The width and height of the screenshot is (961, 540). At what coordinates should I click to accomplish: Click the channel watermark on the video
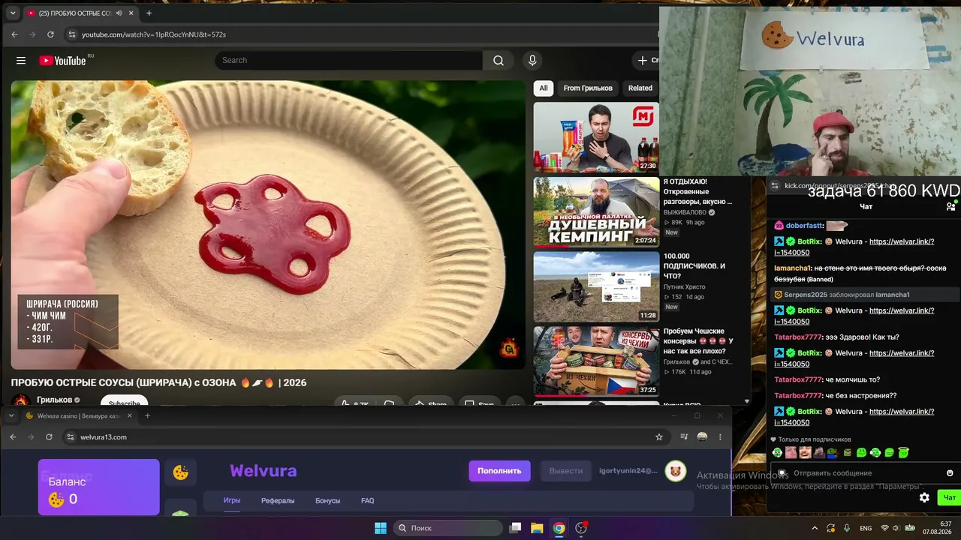(x=510, y=349)
